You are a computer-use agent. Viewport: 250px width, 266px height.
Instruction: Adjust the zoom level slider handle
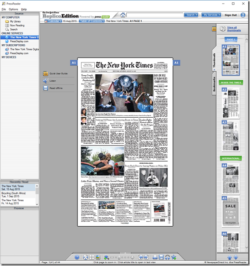tap(119, 257)
